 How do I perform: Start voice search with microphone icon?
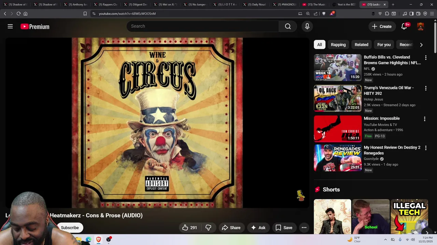pyautogui.click(x=307, y=26)
